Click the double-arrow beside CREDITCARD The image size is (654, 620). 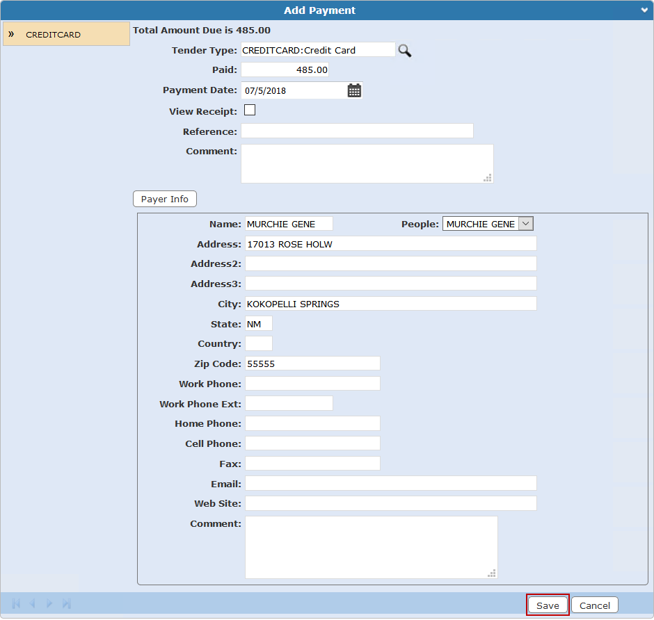(x=11, y=34)
